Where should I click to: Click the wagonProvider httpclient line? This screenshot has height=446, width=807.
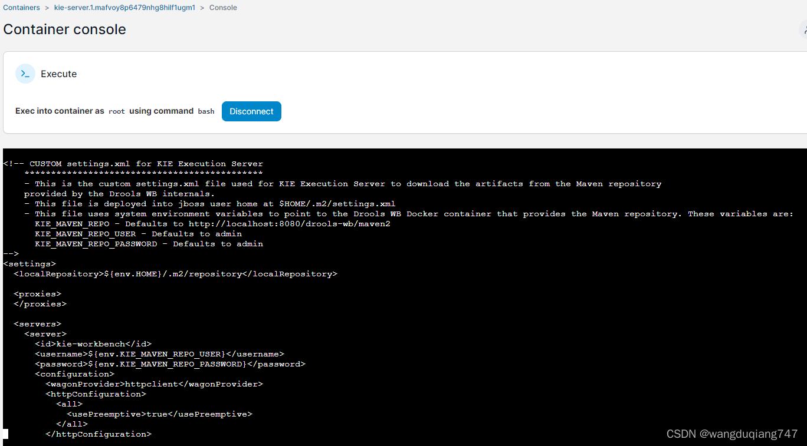(154, 384)
